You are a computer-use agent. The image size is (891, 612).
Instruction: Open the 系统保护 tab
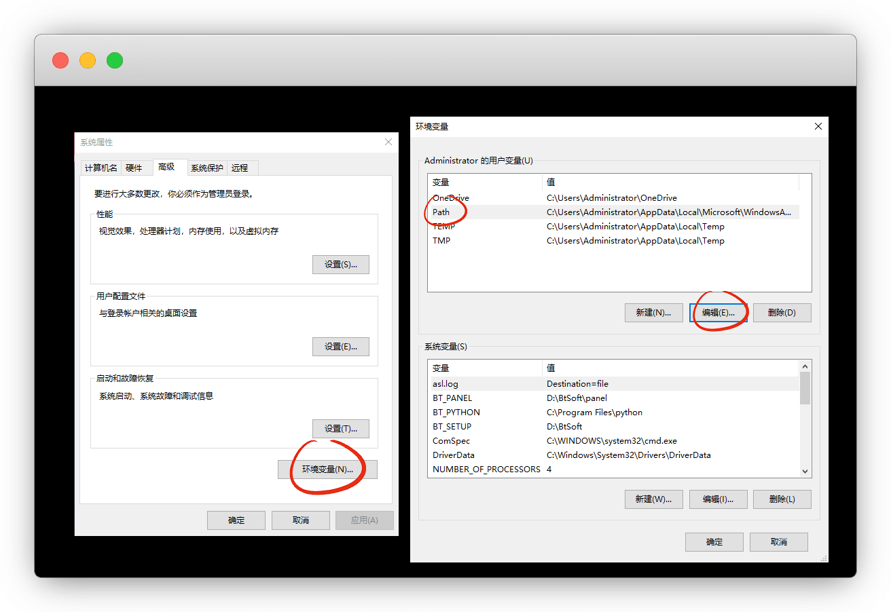tap(207, 168)
